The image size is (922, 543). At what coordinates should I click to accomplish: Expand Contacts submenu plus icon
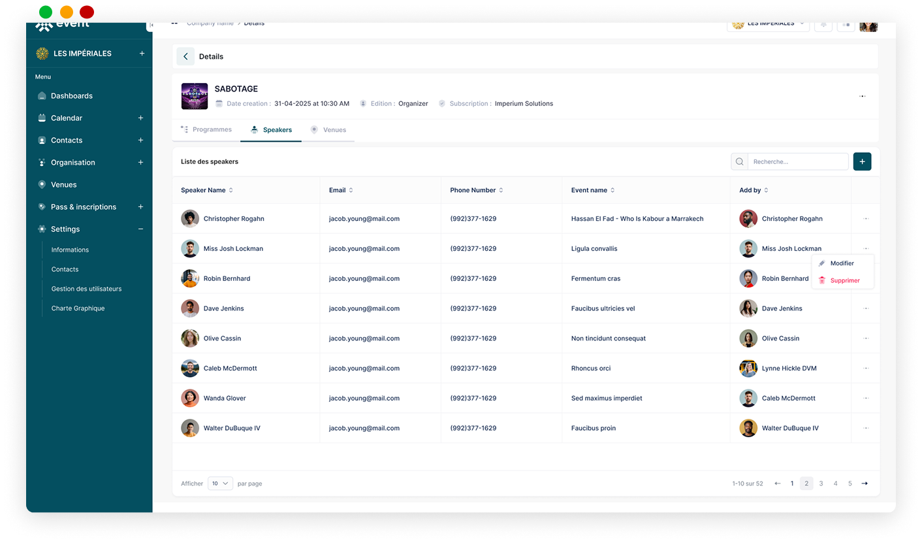[140, 140]
